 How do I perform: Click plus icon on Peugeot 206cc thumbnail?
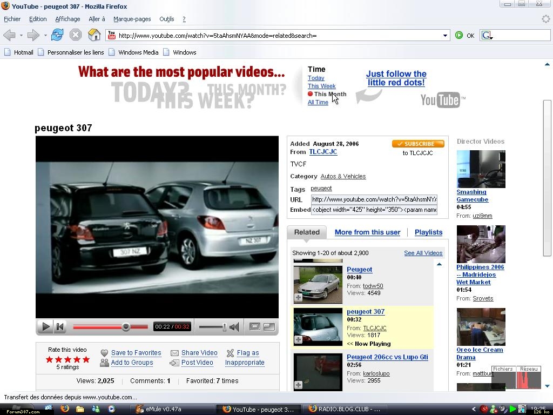(298, 385)
